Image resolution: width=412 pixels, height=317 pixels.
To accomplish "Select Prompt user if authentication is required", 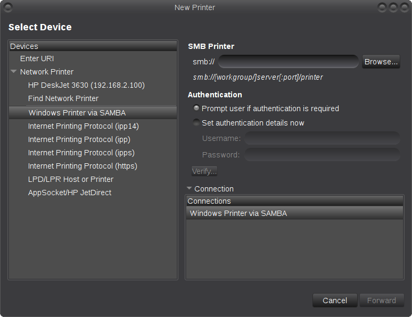I will pyautogui.click(x=197, y=109).
